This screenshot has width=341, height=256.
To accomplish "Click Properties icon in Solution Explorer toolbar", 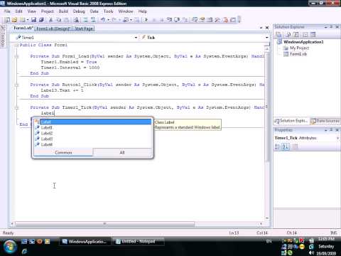I will point(278,35).
